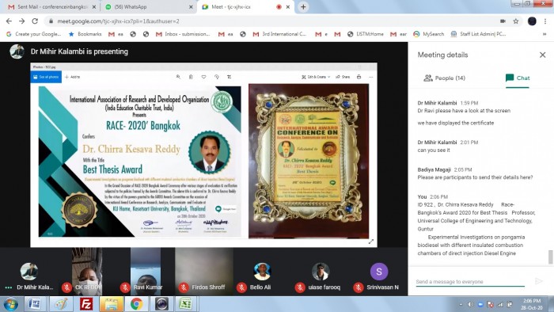Close the Meeting details panel
The image size is (554, 312).
click(542, 55)
